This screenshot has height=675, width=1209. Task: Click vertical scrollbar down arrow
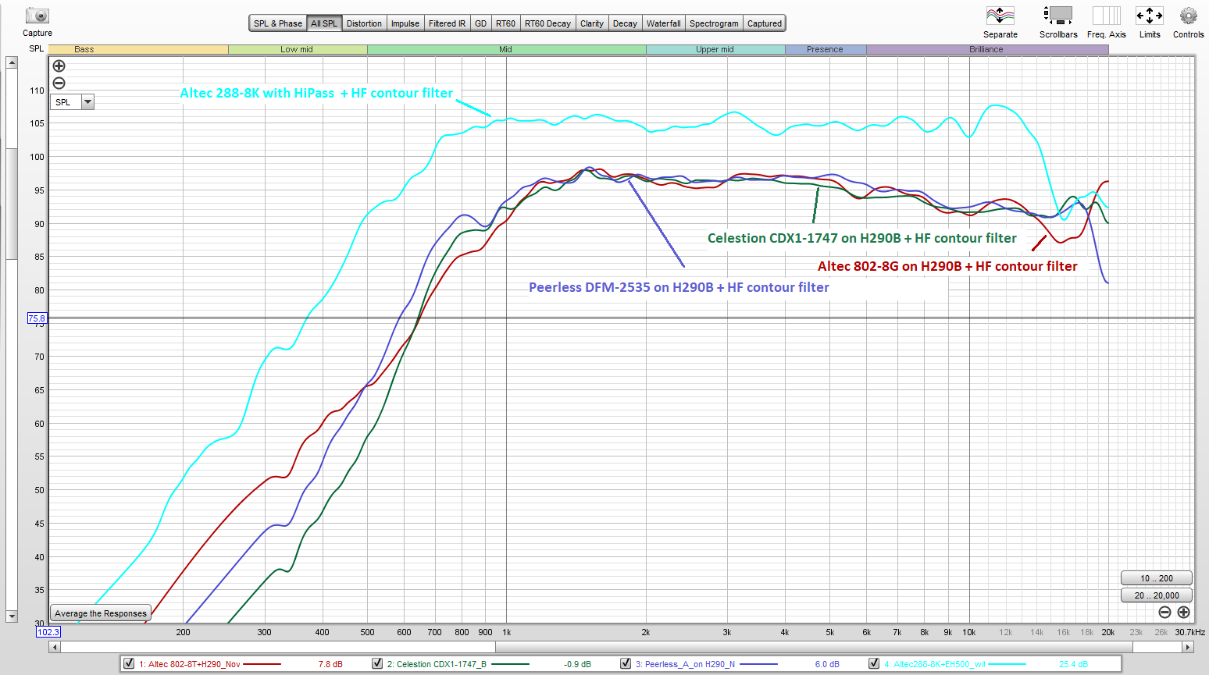[12, 616]
